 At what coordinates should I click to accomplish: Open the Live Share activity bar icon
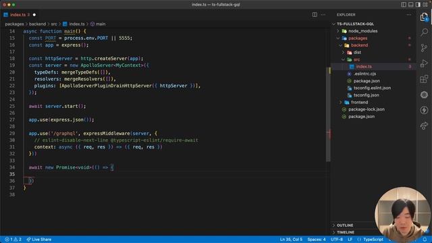424,126
